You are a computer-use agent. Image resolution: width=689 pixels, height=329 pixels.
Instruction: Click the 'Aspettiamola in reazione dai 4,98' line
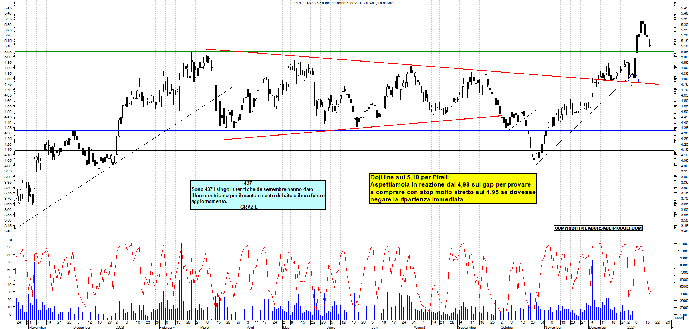(x=450, y=185)
